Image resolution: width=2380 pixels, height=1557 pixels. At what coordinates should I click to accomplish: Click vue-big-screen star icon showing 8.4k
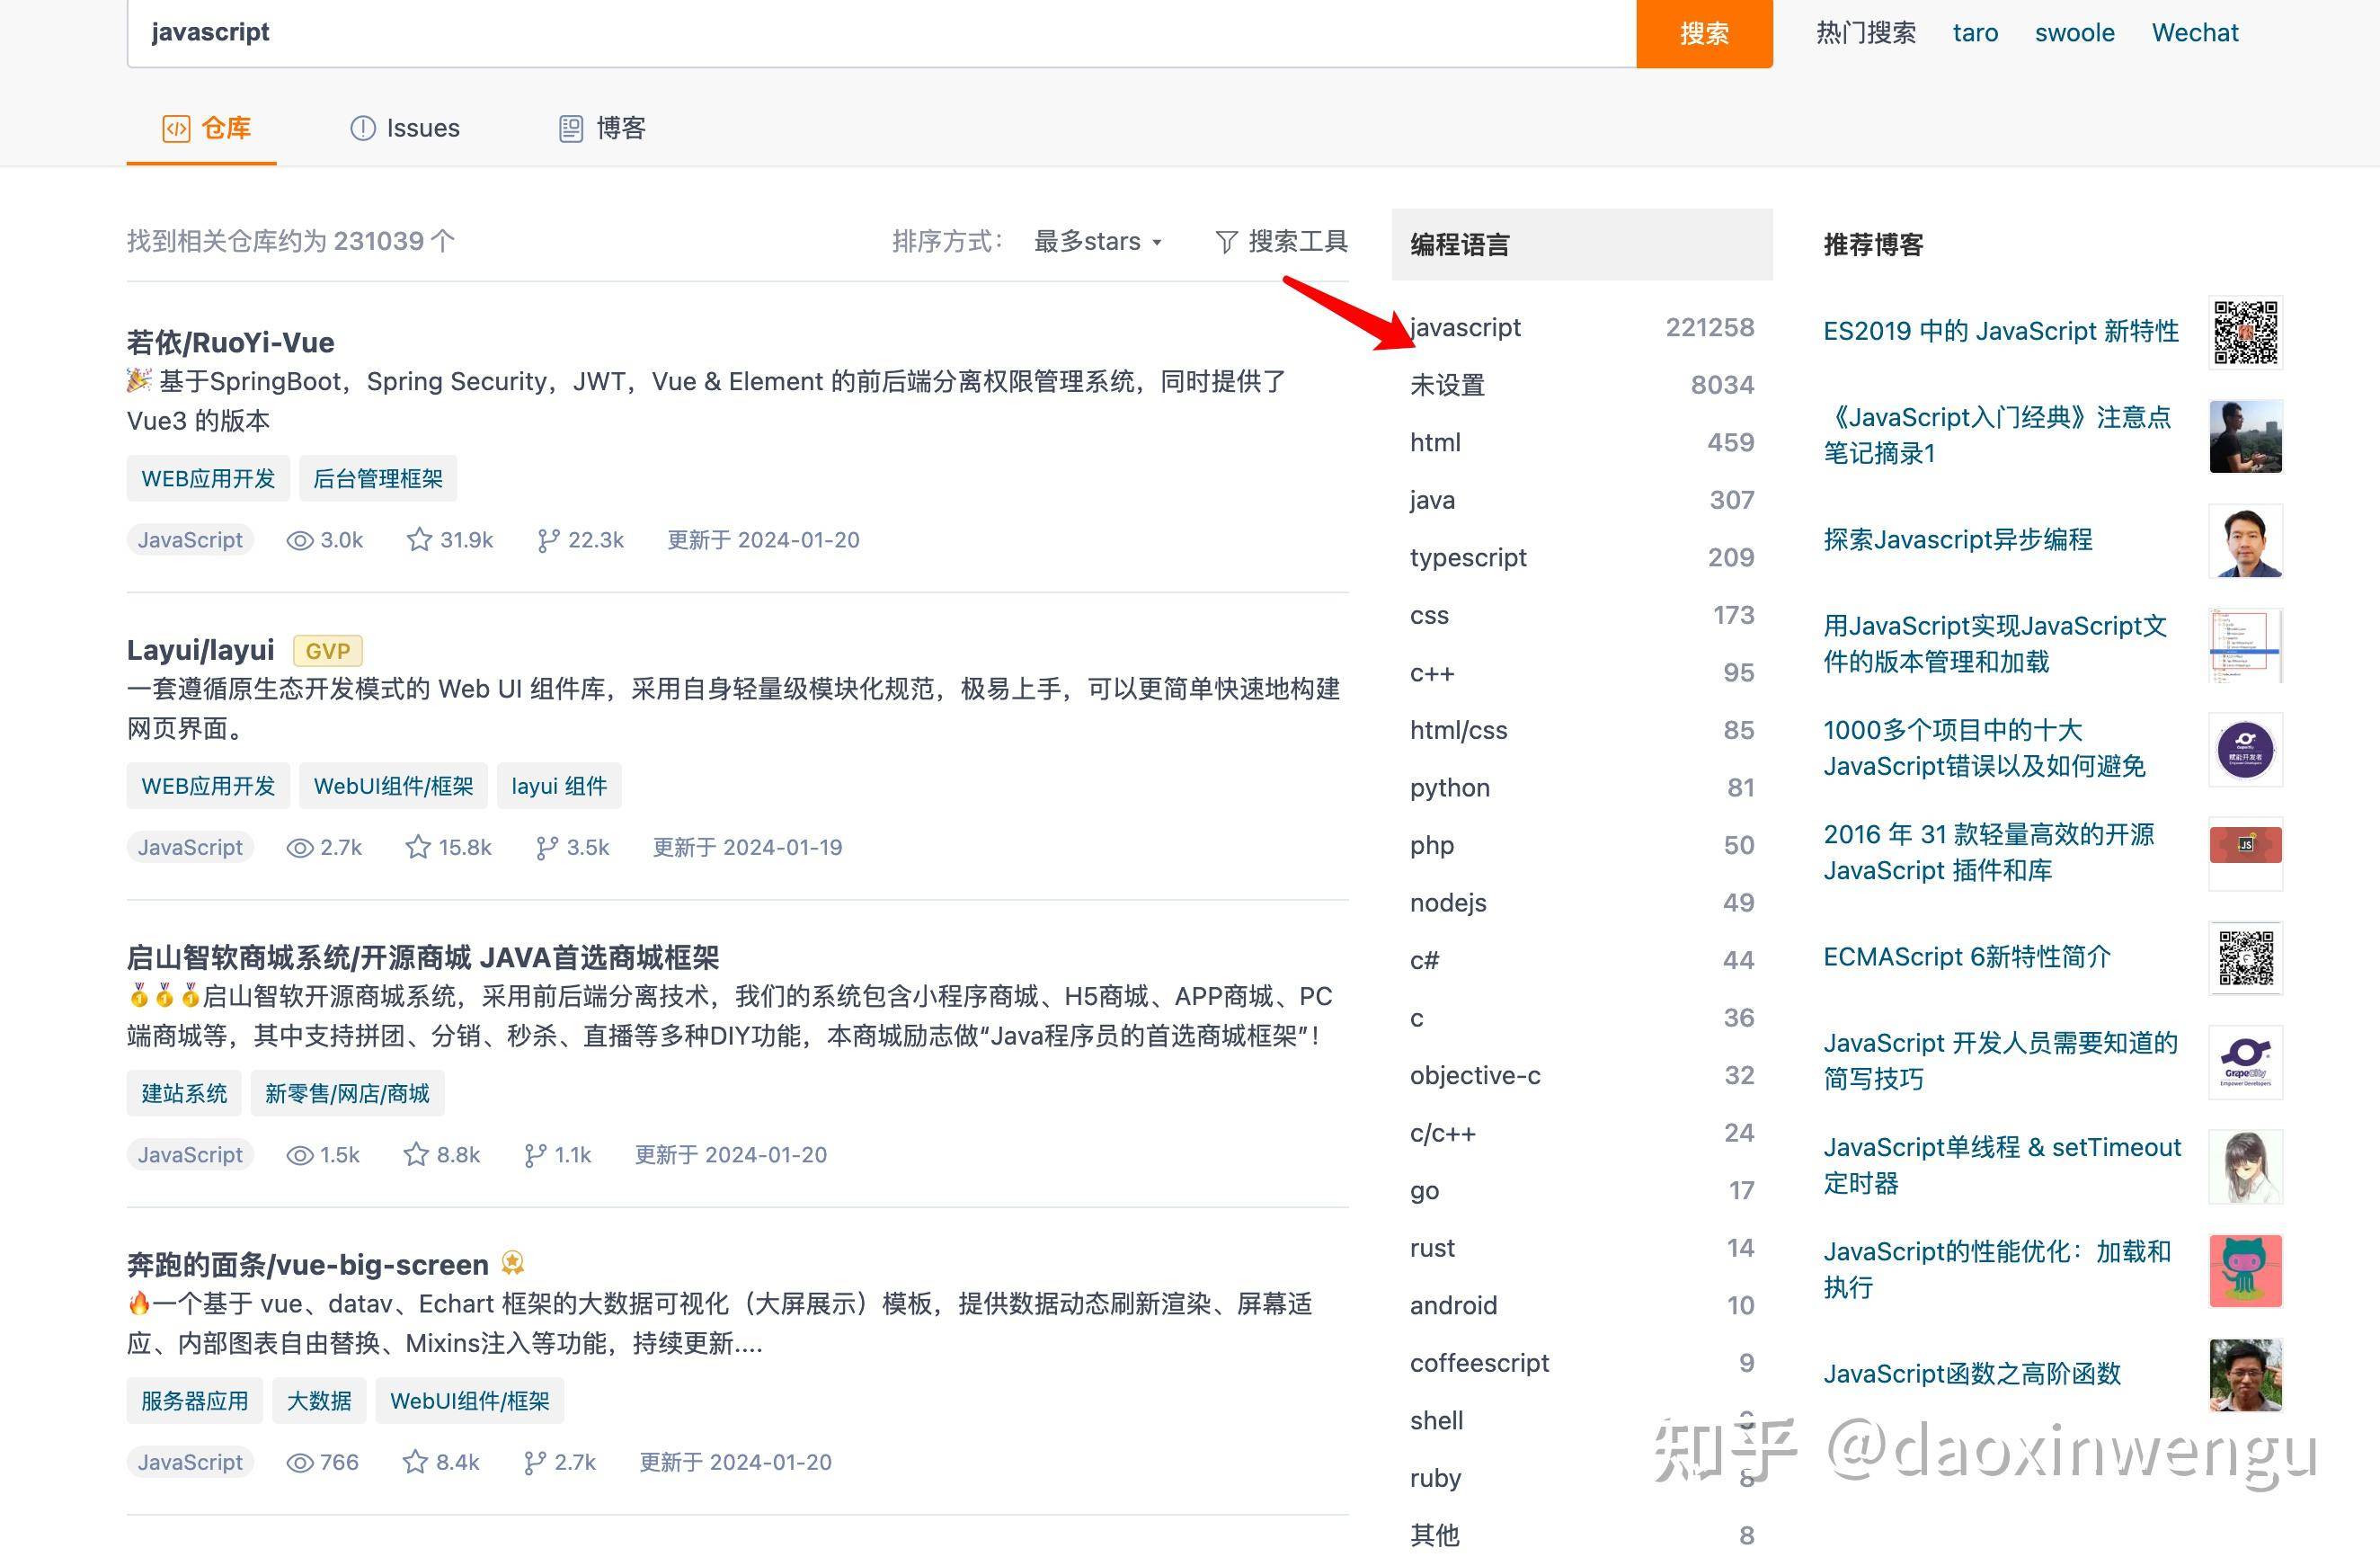click(415, 1463)
